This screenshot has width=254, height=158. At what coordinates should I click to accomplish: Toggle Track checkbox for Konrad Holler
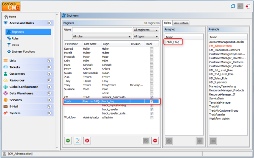152,49
